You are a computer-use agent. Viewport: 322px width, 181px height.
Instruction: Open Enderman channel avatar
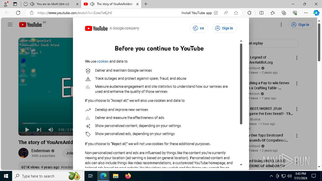23,153
